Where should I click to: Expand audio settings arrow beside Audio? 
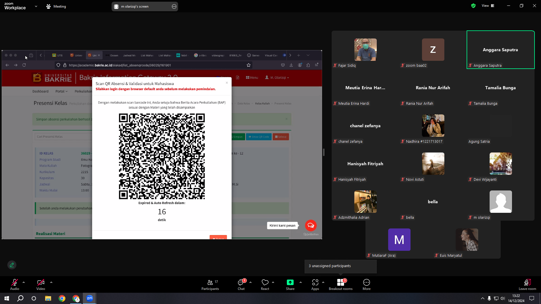24,282
